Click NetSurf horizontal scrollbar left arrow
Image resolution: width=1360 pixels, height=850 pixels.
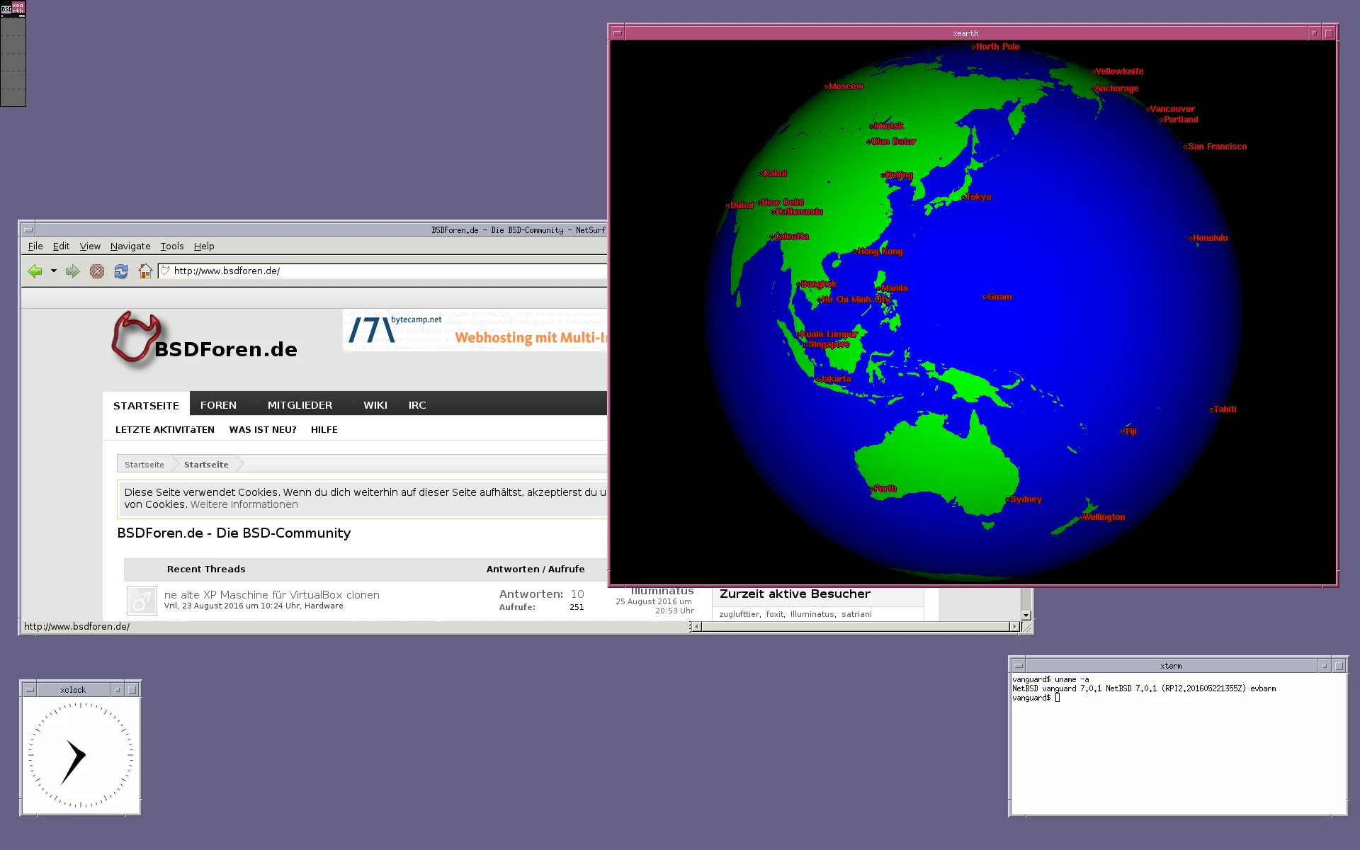696,626
